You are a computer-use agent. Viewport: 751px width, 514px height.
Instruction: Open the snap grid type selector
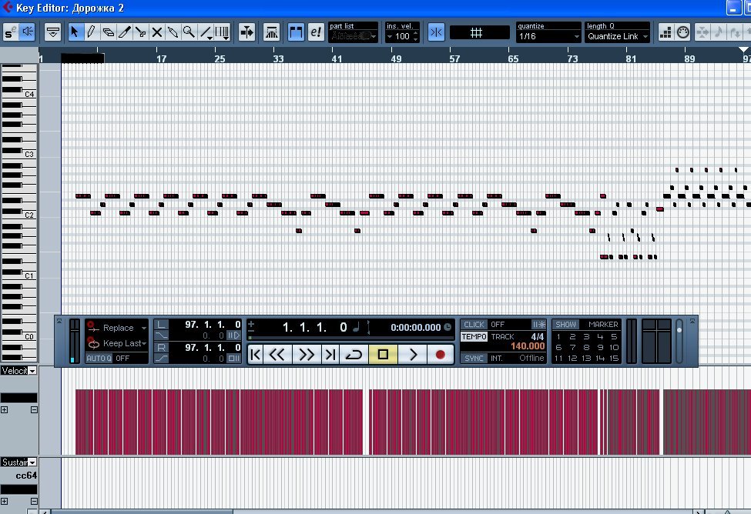click(x=479, y=32)
